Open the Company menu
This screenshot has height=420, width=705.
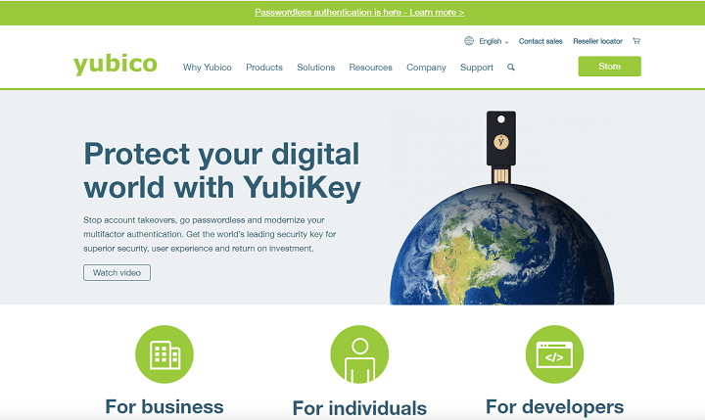tap(426, 68)
